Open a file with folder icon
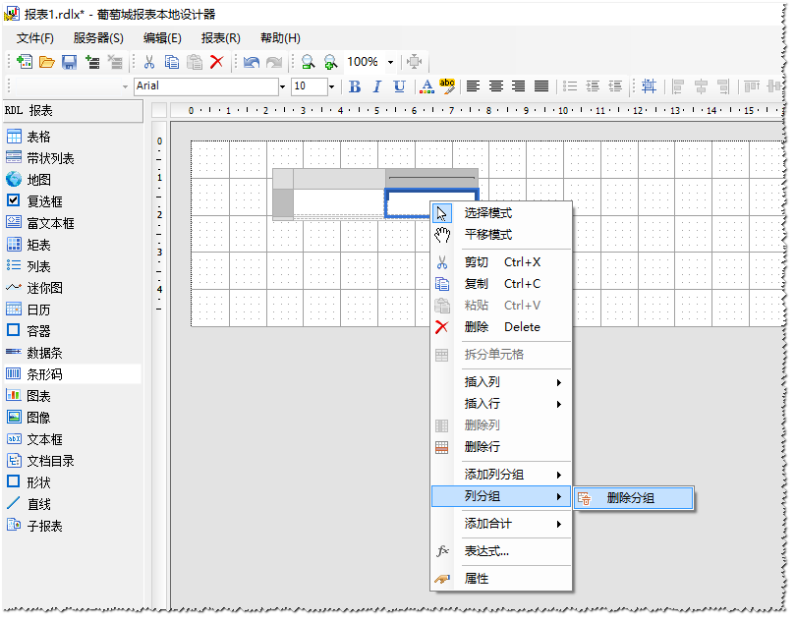The image size is (796, 621). (x=47, y=62)
